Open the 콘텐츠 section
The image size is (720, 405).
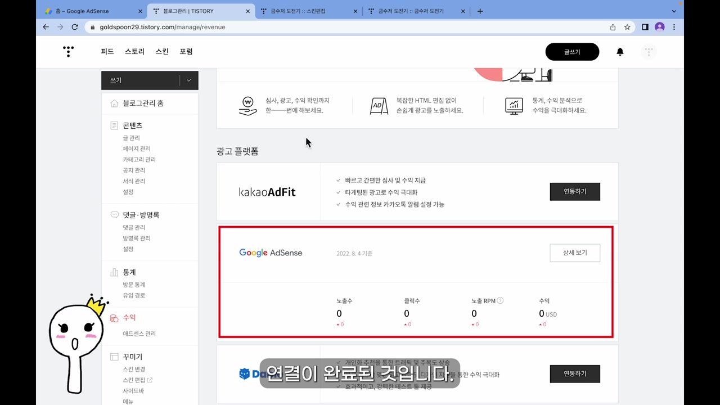tap(133, 125)
